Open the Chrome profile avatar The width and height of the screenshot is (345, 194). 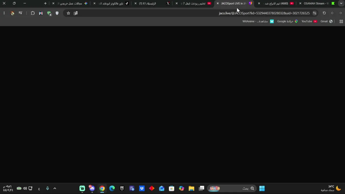tap(12, 13)
